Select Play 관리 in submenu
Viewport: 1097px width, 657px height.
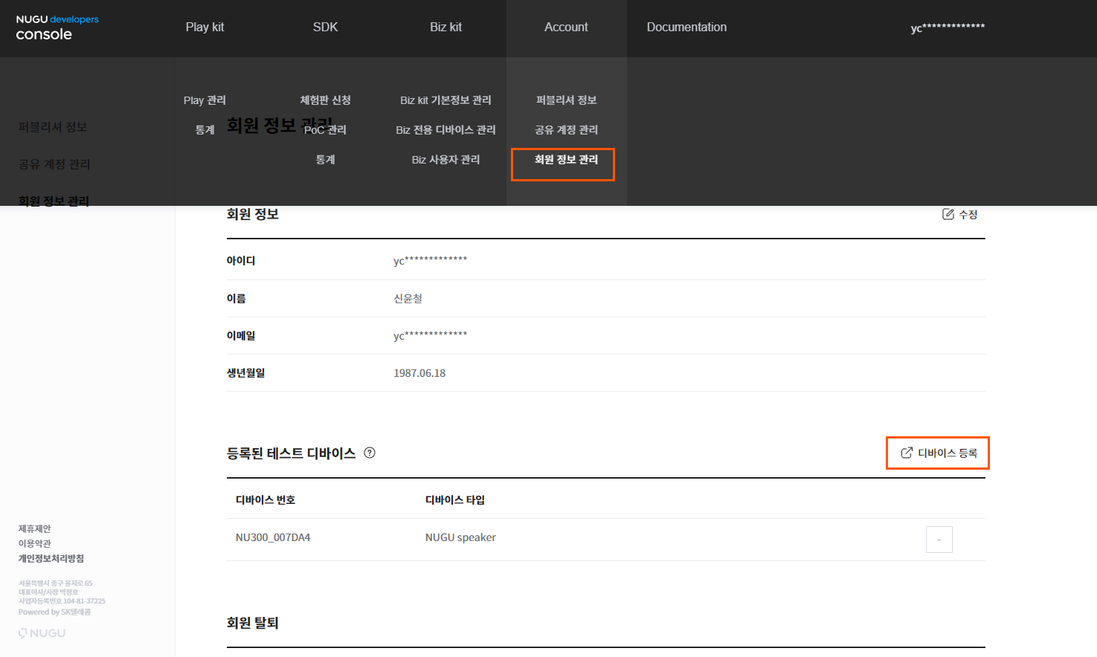(205, 100)
